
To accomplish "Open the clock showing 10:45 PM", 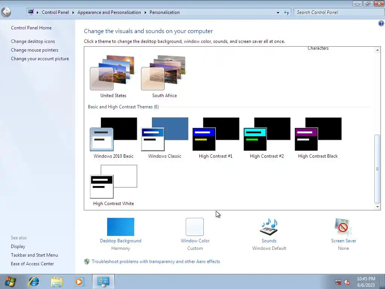I will point(366,282).
